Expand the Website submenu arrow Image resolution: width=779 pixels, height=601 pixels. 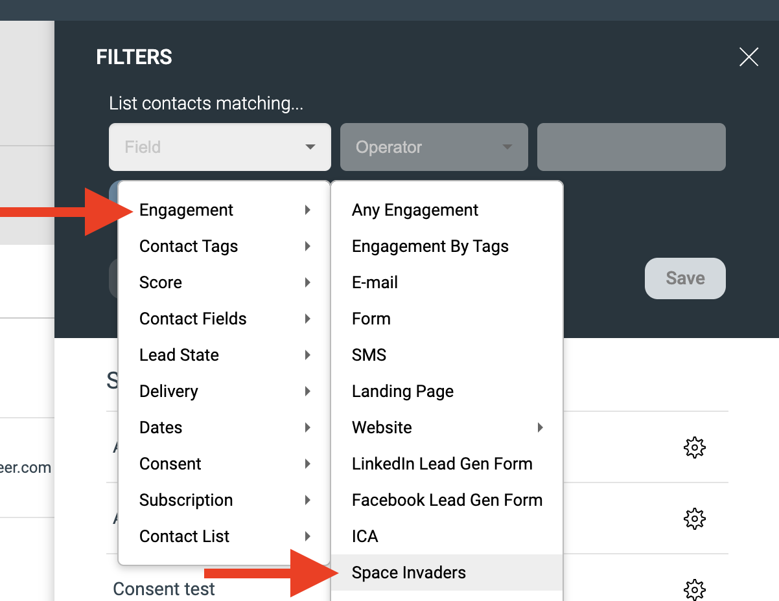coord(540,427)
